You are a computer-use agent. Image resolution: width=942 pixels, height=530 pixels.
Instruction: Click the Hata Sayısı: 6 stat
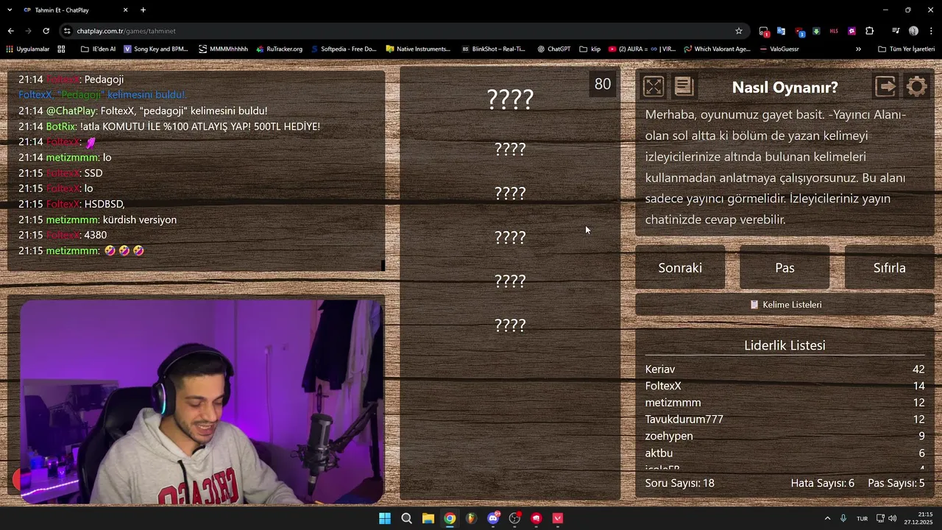coord(823,484)
